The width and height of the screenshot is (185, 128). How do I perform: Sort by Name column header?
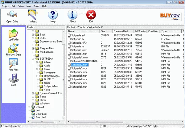point(83,31)
